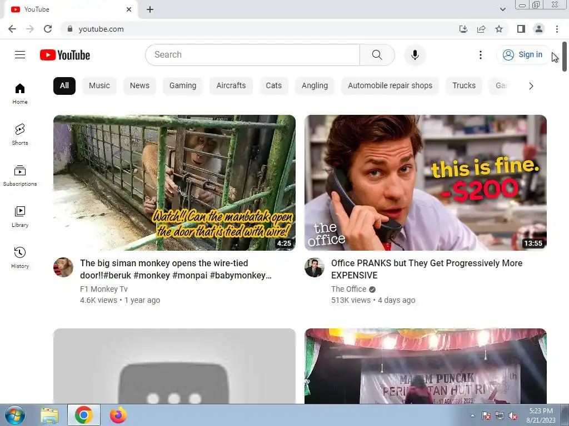
Task: Click the YouTube logo
Action: point(65,55)
